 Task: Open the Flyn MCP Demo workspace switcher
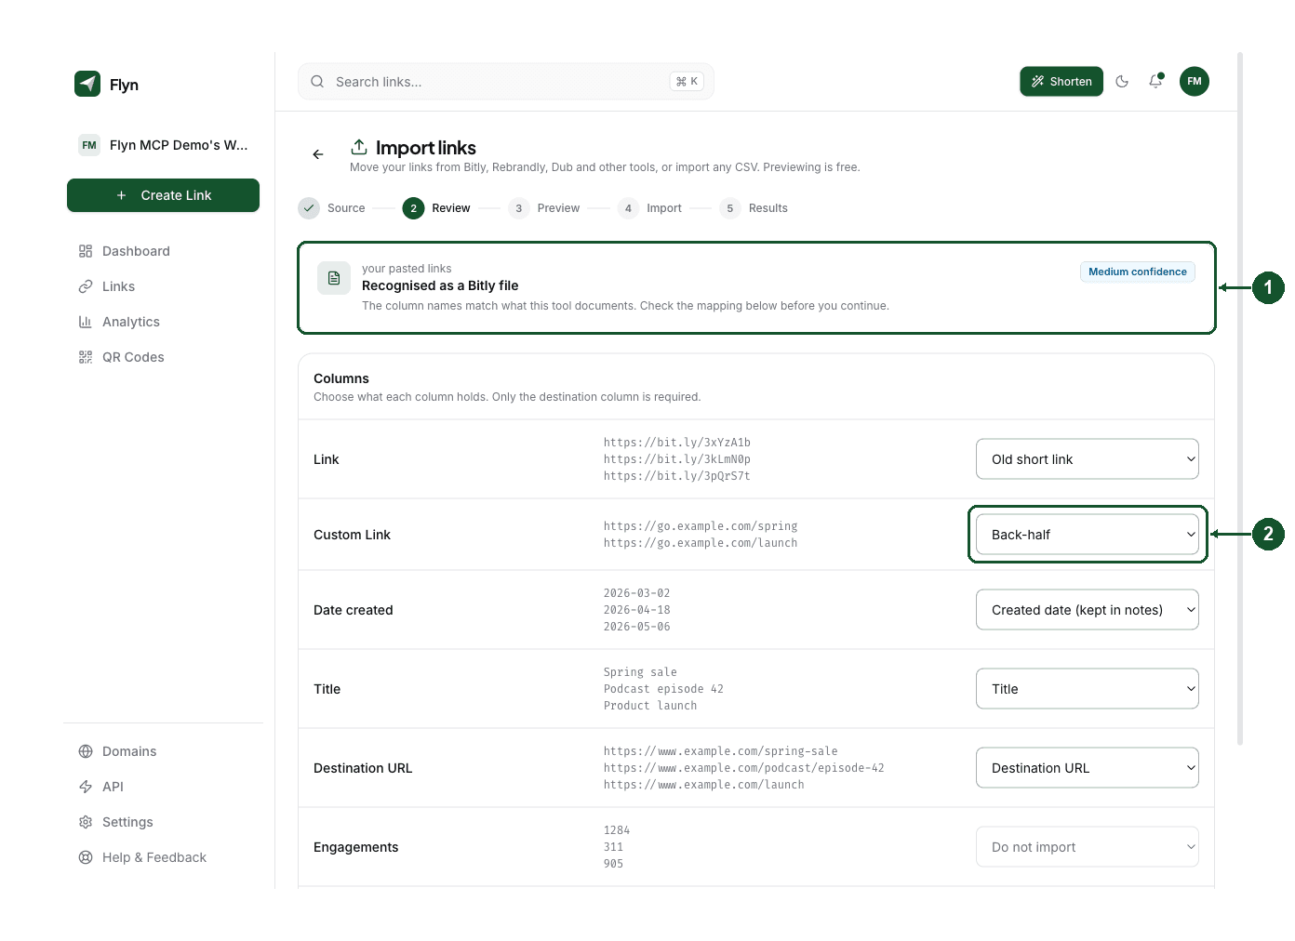[x=164, y=145]
